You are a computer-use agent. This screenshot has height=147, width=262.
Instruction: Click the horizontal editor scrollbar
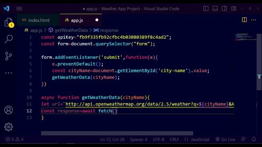pos(117,133)
